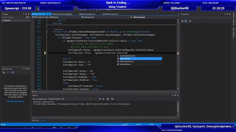236x132 pixels.
Task: Close the Data Sources panel
Action: click(x=29, y=69)
